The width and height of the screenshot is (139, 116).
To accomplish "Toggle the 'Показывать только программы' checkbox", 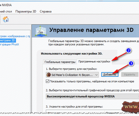I will (48, 81).
